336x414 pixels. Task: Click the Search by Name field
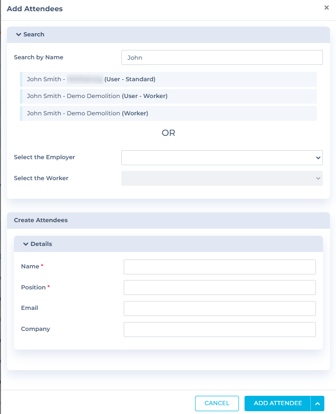222,57
